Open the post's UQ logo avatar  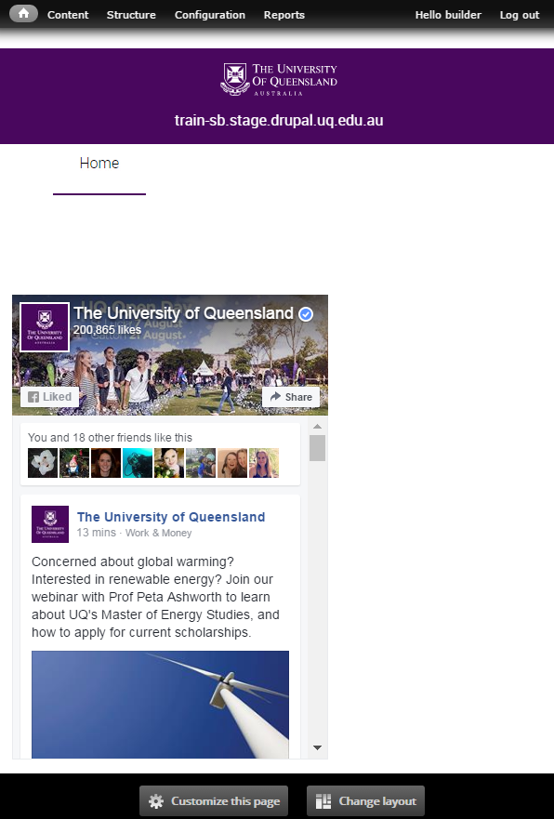[50, 524]
